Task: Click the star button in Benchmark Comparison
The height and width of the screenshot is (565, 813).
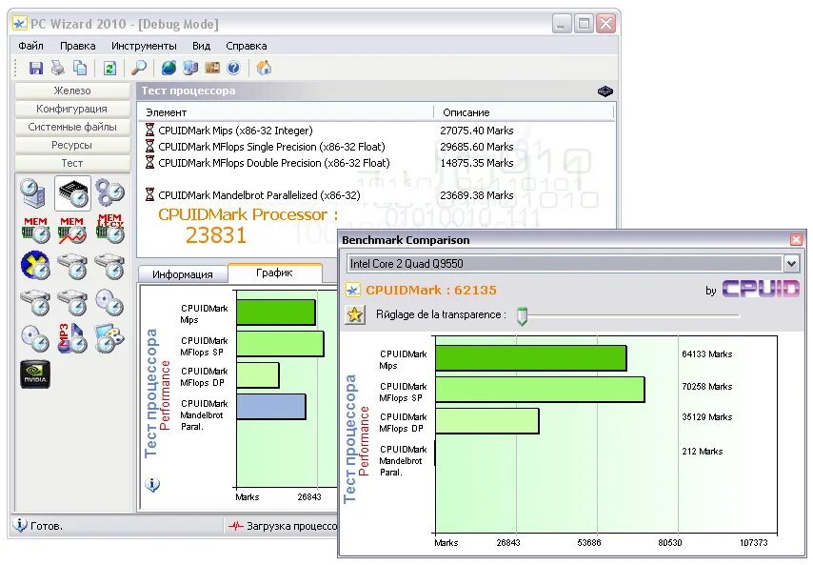Action: [x=355, y=314]
